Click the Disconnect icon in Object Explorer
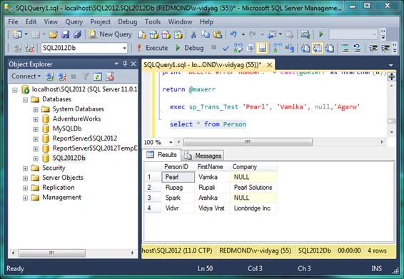This screenshot has width=404, height=279. (62, 76)
